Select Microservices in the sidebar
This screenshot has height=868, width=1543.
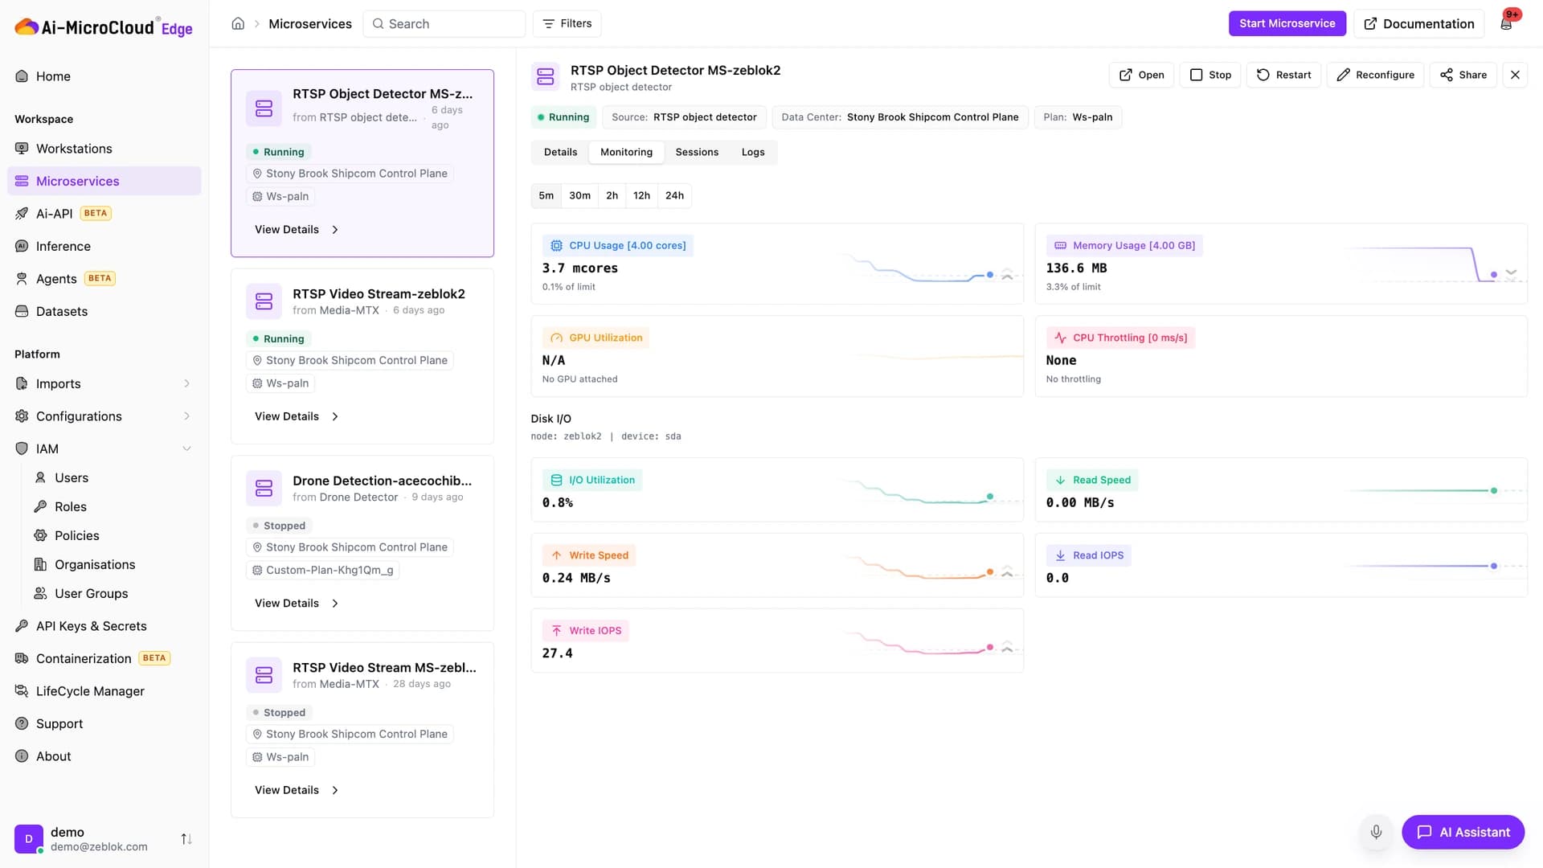104,181
